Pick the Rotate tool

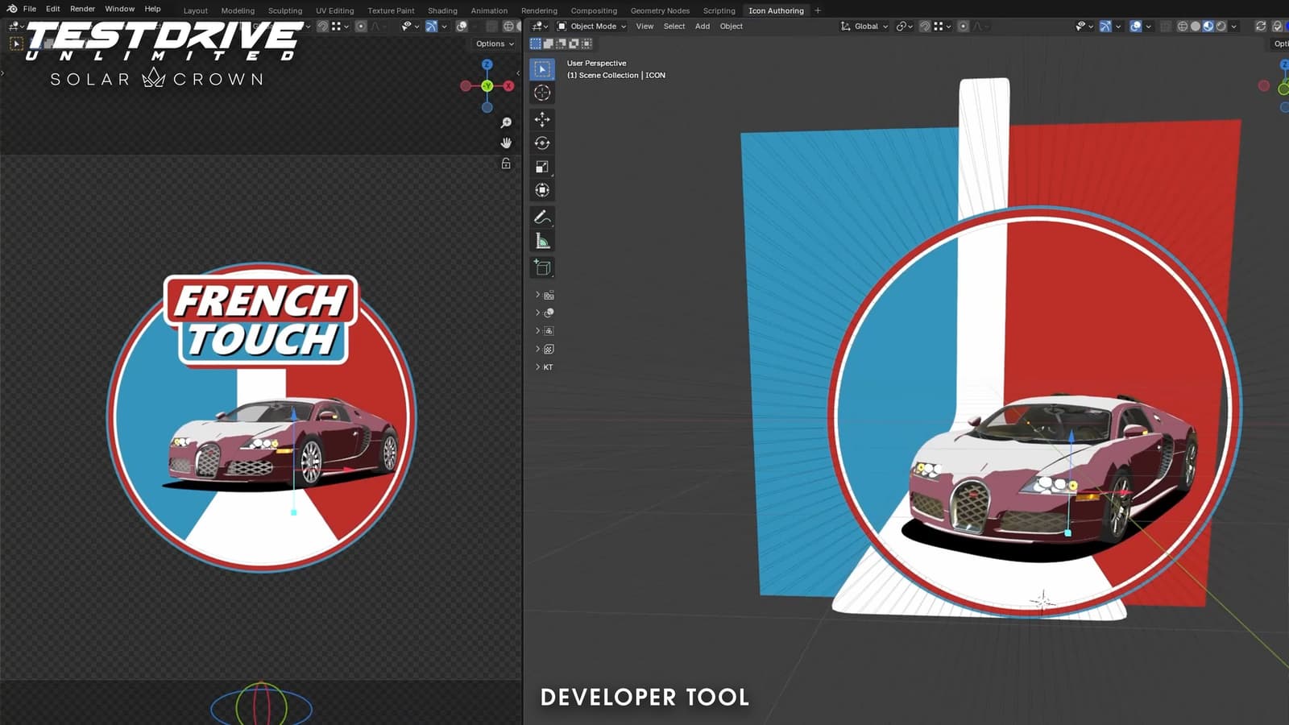point(542,143)
